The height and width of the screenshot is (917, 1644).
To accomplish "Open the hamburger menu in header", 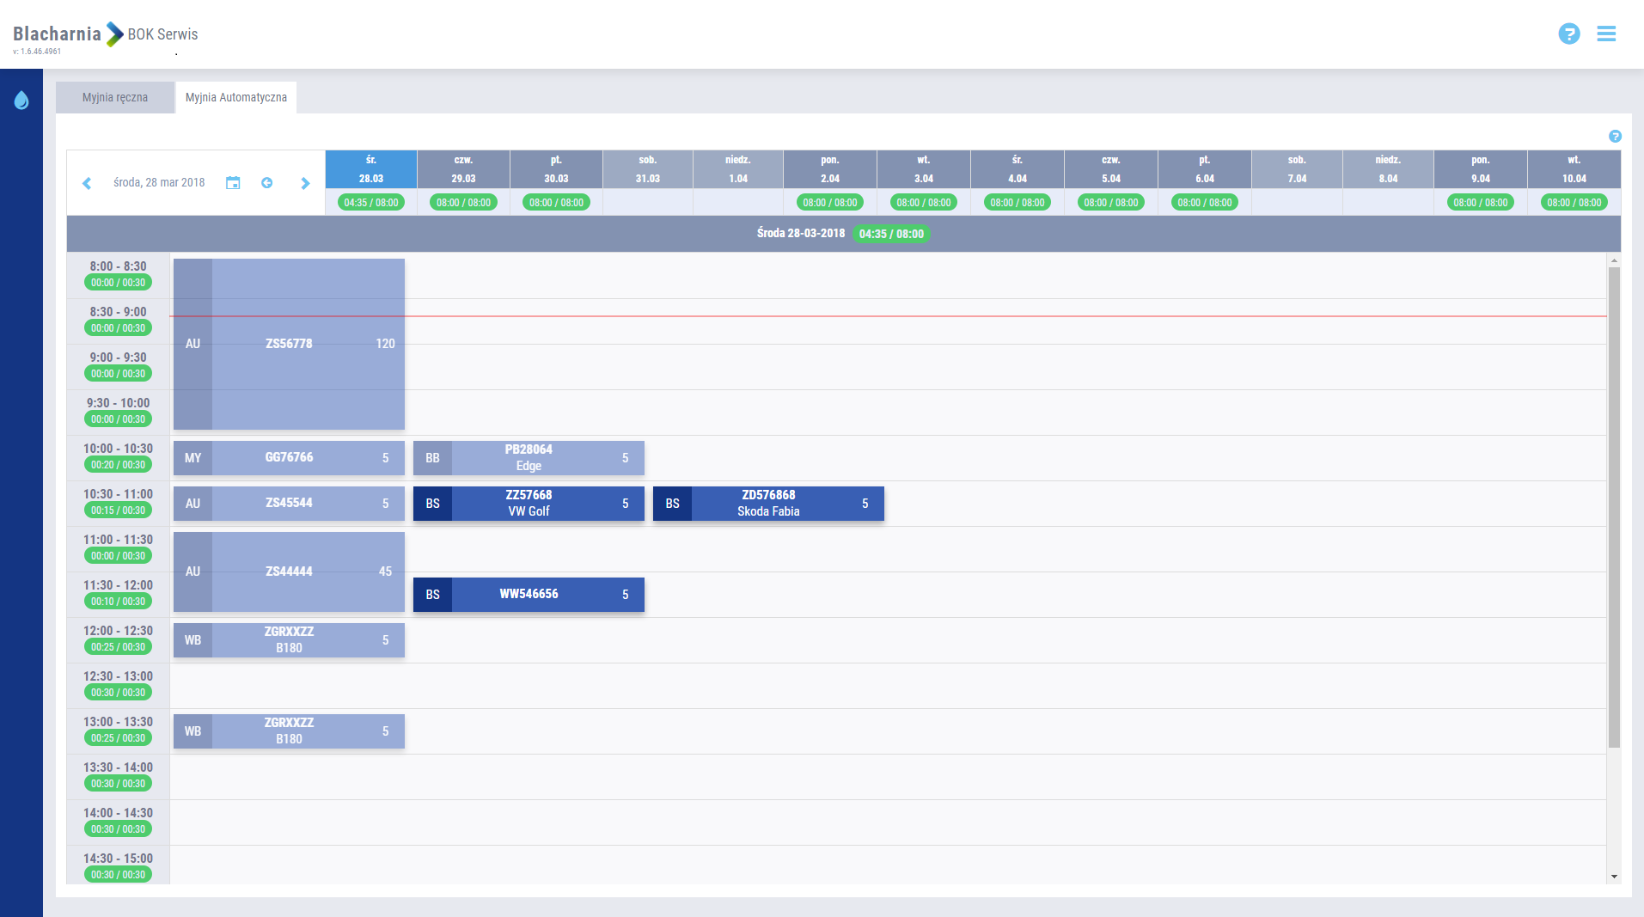I will (x=1606, y=34).
